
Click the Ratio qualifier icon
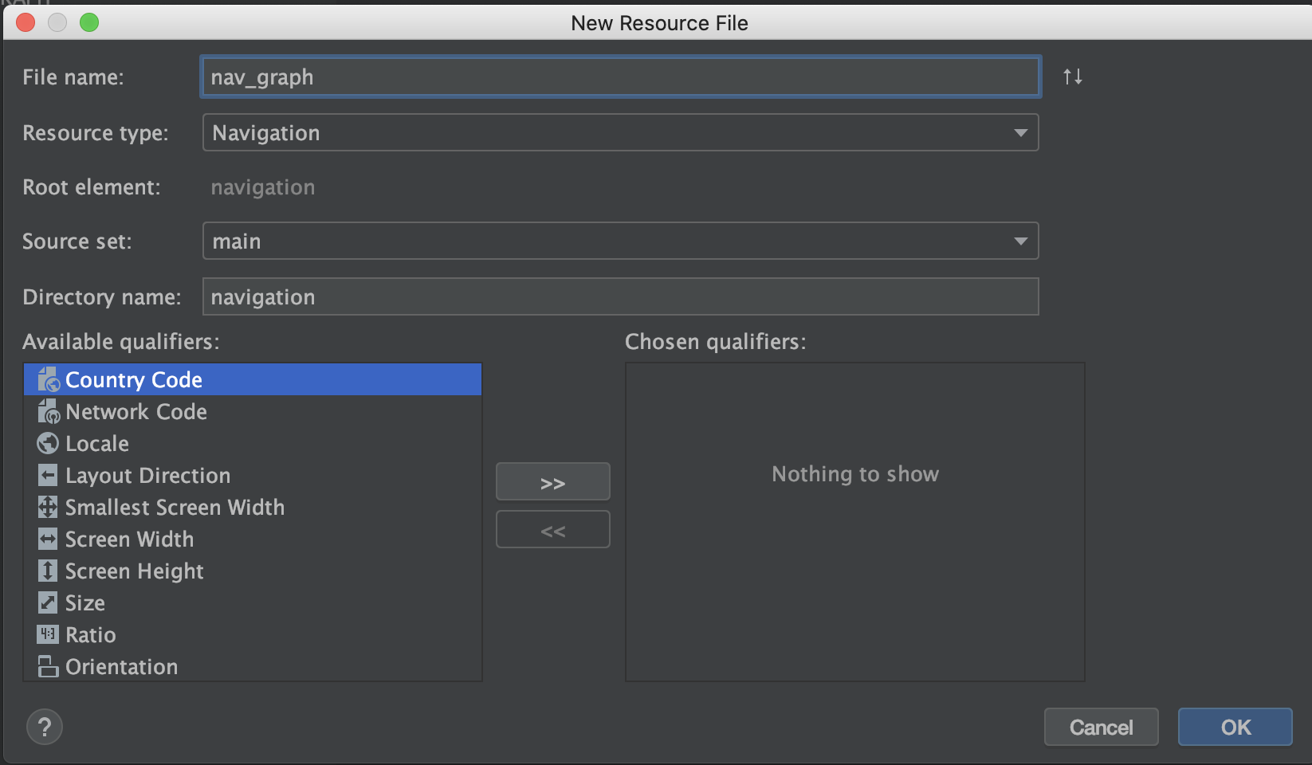(x=48, y=634)
